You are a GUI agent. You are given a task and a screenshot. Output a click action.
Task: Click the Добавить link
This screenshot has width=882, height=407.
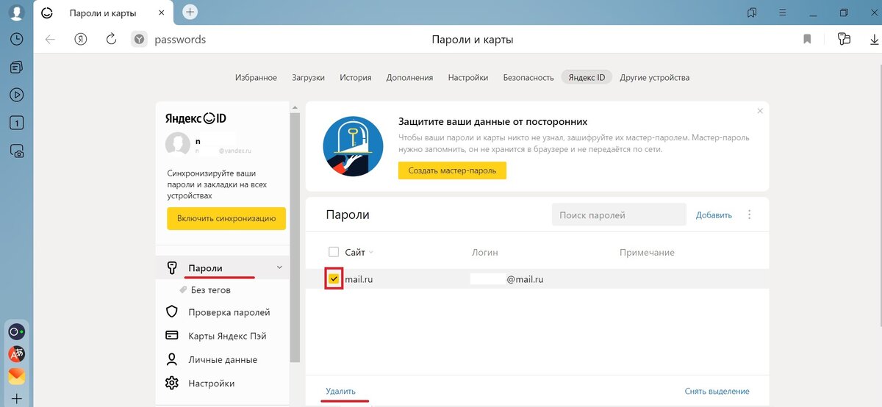click(x=714, y=215)
